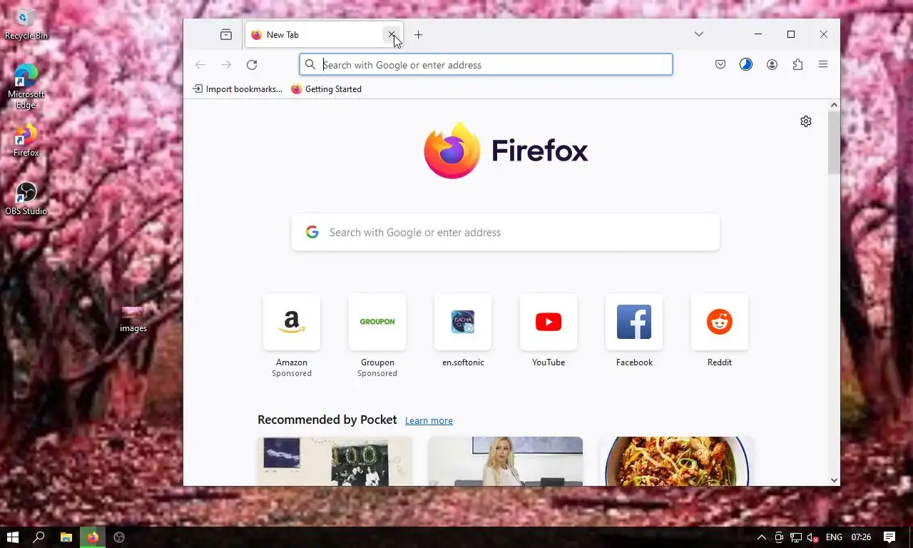Click the vertical scrollbar thumb

[x=834, y=143]
